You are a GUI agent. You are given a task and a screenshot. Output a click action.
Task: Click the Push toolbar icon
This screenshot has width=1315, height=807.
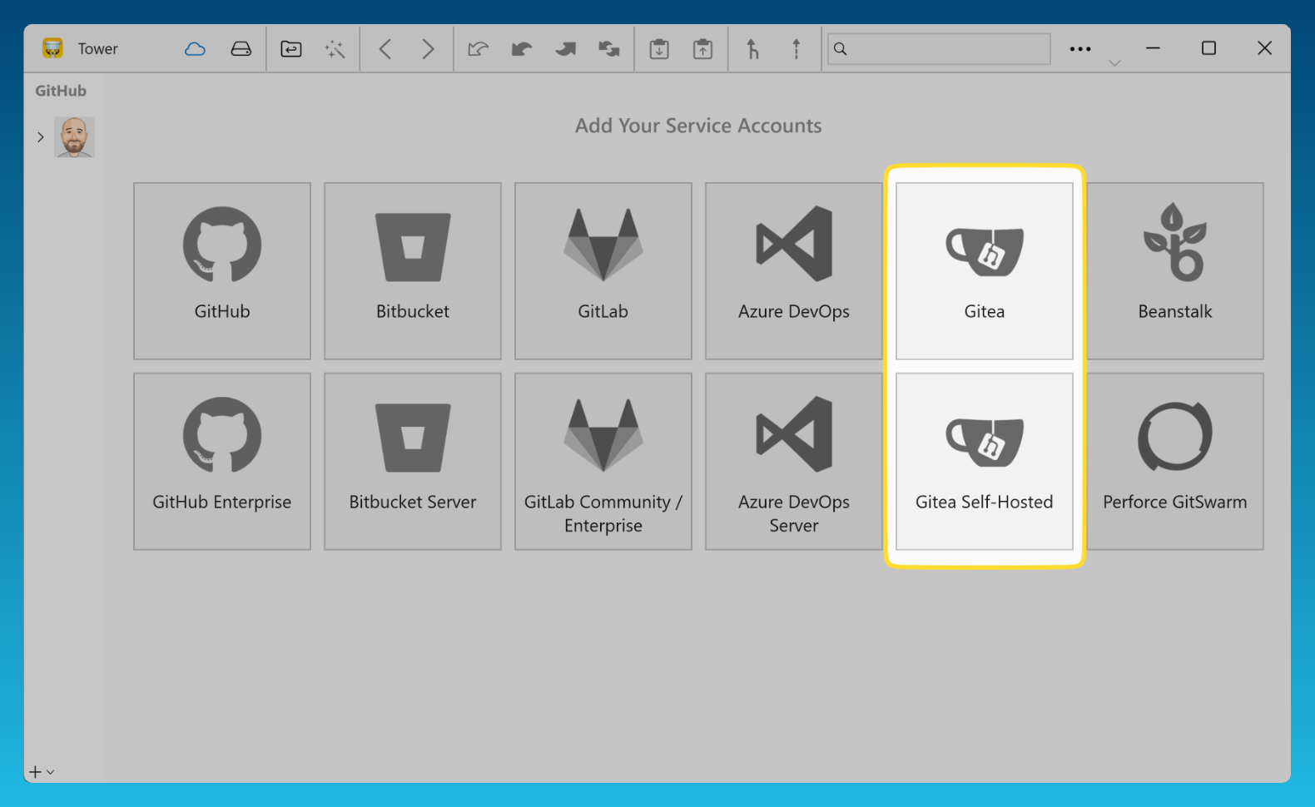pos(566,49)
